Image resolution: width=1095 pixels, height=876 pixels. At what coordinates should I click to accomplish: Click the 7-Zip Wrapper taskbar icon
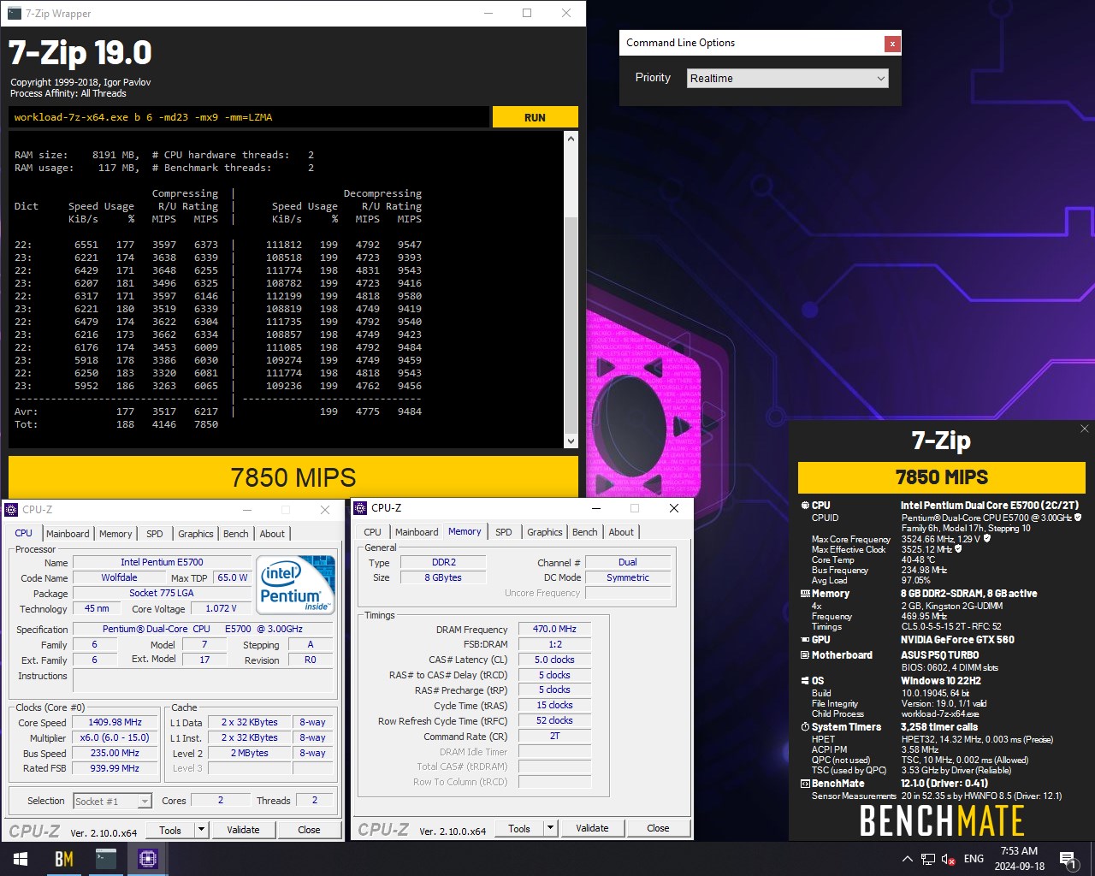[106, 859]
